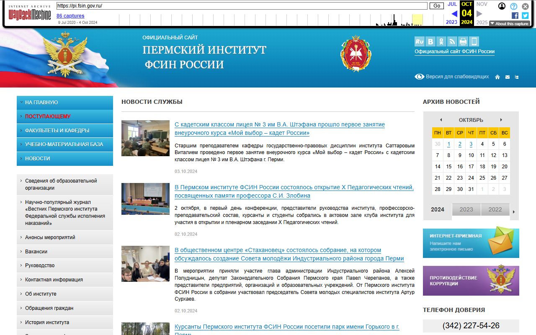Click Официальный сайт ФСИН России link
The height and width of the screenshot is (335, 536).
pyautogui.click(x=454, y=52)
